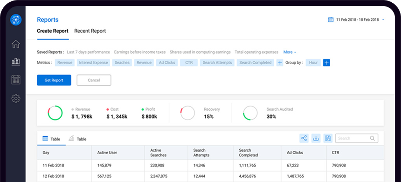Toggle the Search Completed metric chip
Viewport: 401px width, 182px height.
click(255, 63)
